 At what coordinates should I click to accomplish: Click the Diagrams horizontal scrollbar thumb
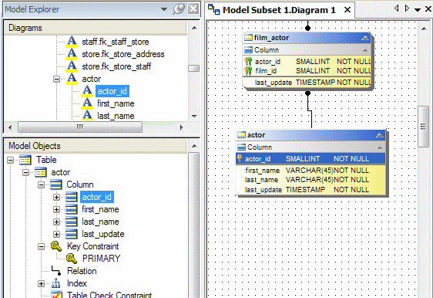click(x=80, y=127)
